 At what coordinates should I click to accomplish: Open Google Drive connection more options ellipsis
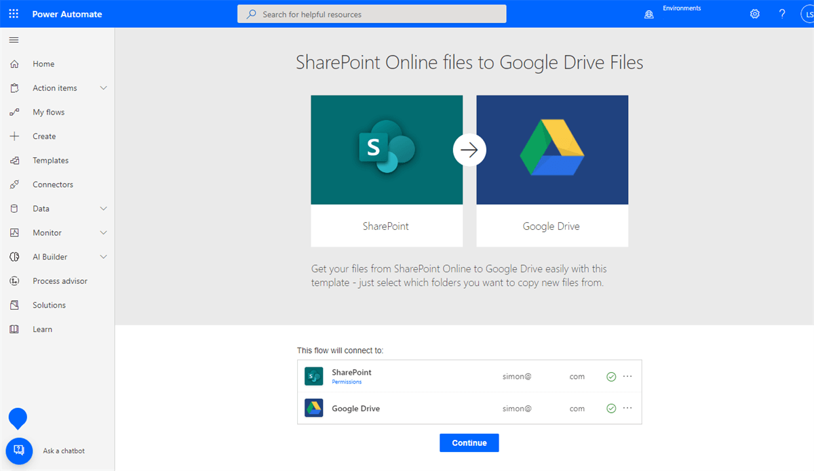(627, 408)
